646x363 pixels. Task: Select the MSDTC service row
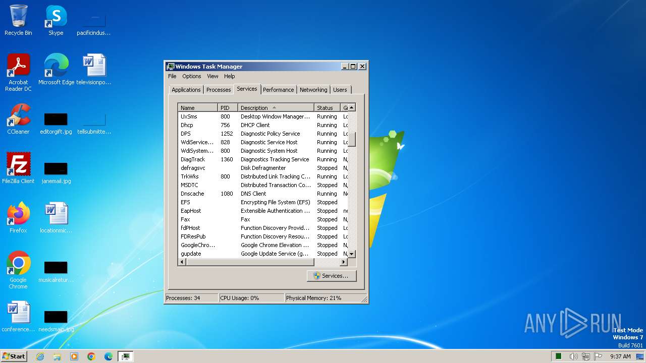click(263, 185)
